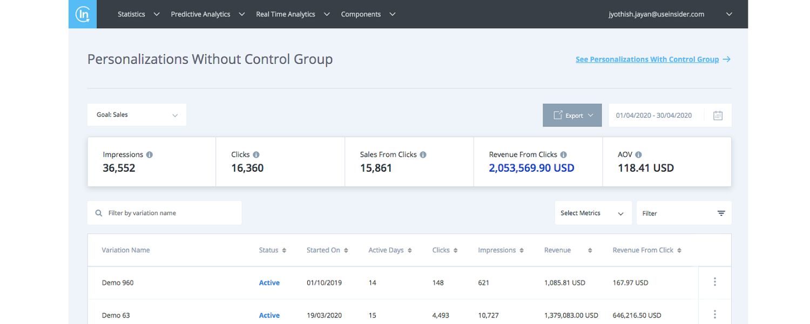810x324 pixels.
Task: Expand the Select Metrics dropdown
Action: click(593, 213)
